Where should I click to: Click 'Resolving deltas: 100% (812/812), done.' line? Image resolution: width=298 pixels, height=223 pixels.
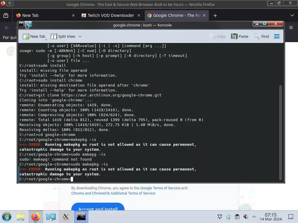click(65, 130)
